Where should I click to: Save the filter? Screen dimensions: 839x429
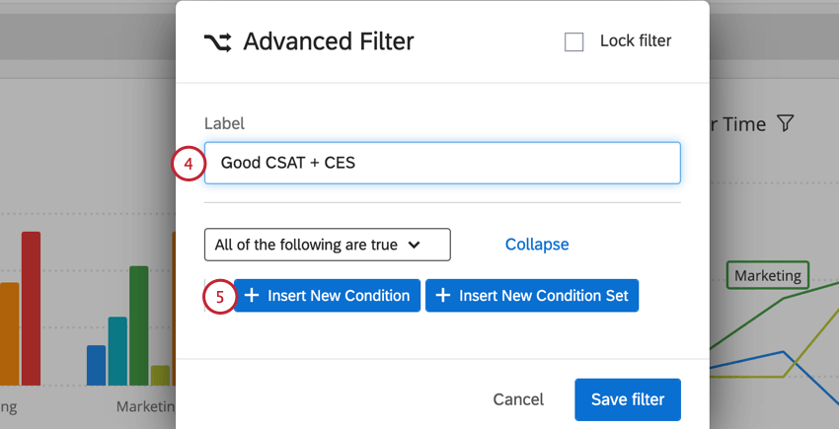pos(627,399)
